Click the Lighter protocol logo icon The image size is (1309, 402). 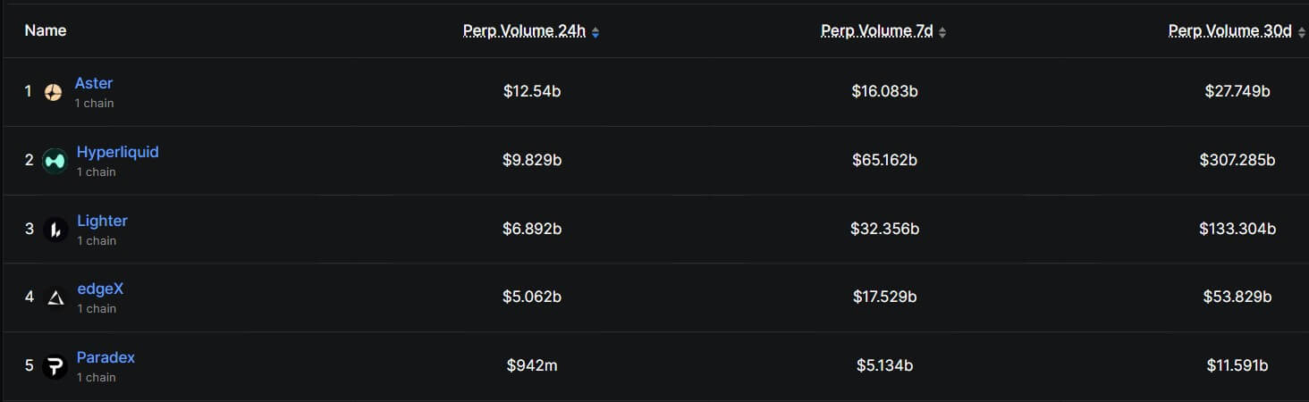[55, 230]
